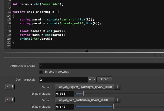Click code line 13 with the for loop
Screen dimensions: 164x111
point(36,12)
